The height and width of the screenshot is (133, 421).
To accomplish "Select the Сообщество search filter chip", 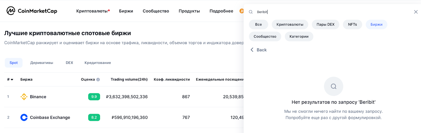I will pyautogui.click(x=265, y=37).
